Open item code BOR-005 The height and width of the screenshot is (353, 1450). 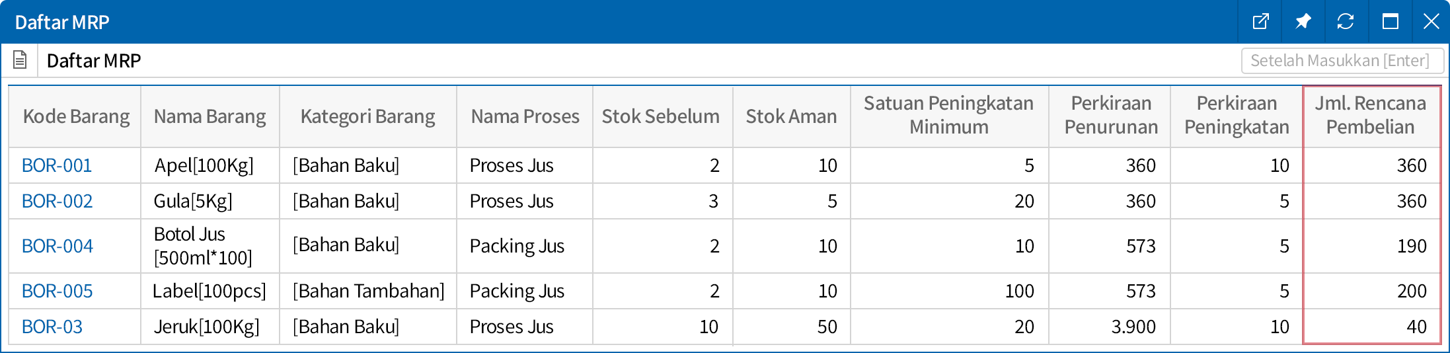pyautogui.click(x=57, y=291)
